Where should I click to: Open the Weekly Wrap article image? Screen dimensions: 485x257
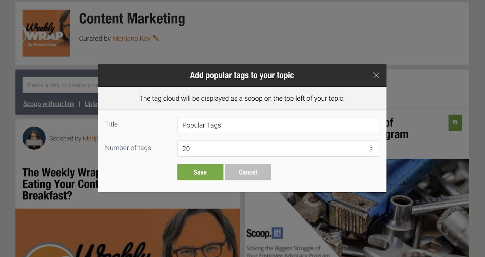[128, 233]
